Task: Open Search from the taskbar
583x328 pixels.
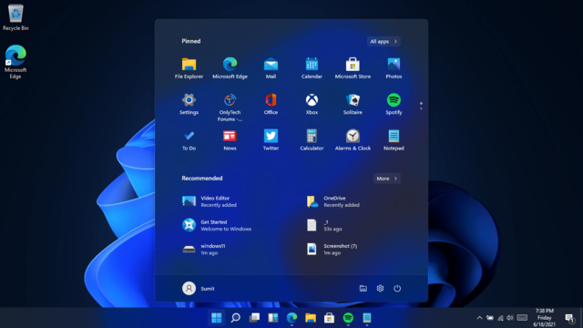Action: 235,318
